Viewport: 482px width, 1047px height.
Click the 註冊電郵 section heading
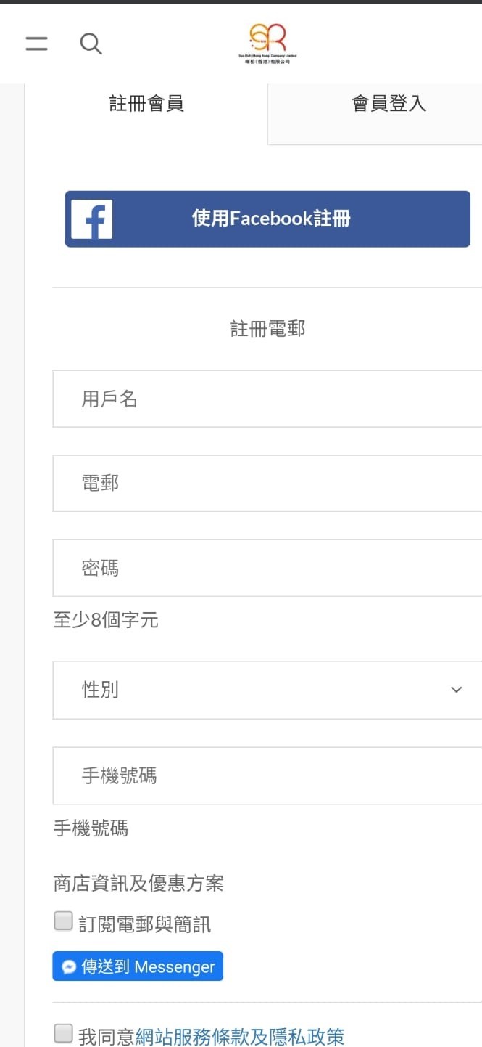click(x=268, y=329)
